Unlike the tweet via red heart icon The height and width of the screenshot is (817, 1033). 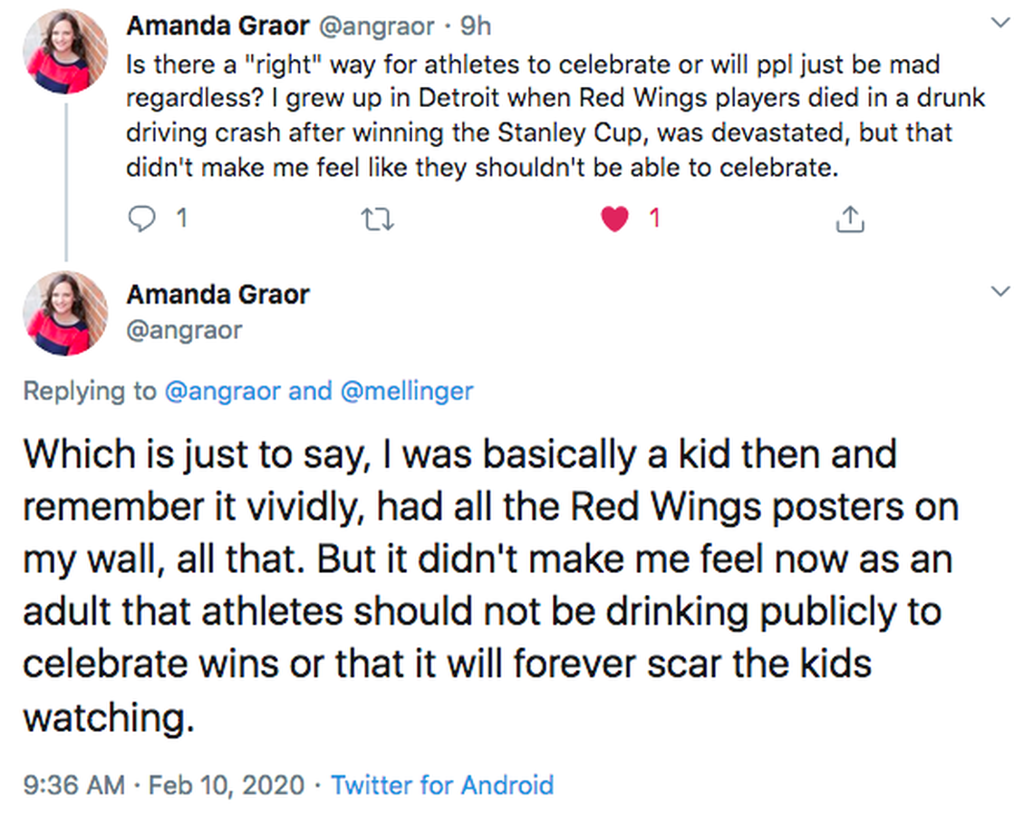[x=615, y=219]
